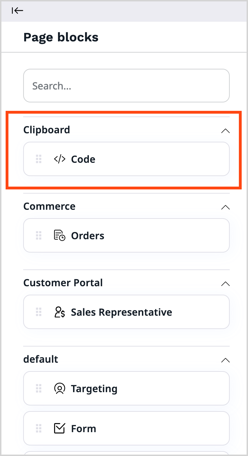Click the Clipboard section header
Screen dimensions: 248x456
click(46, 130)
